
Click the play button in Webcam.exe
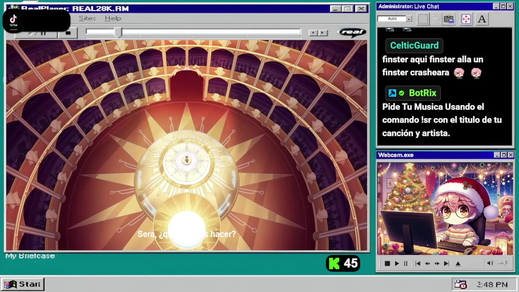click(397, 264)
